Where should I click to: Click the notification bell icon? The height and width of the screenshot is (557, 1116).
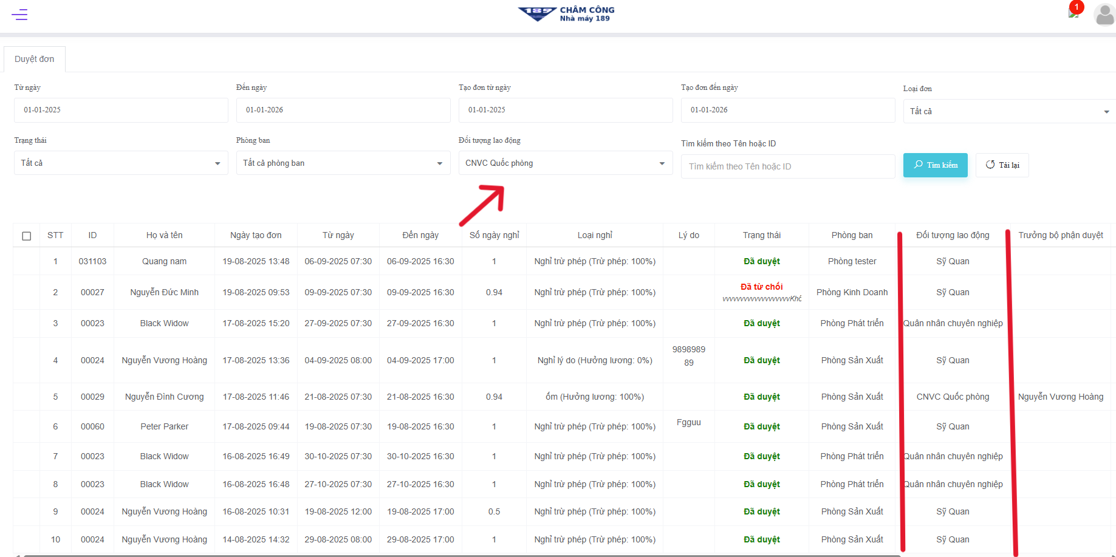(x=1073, y=12)
